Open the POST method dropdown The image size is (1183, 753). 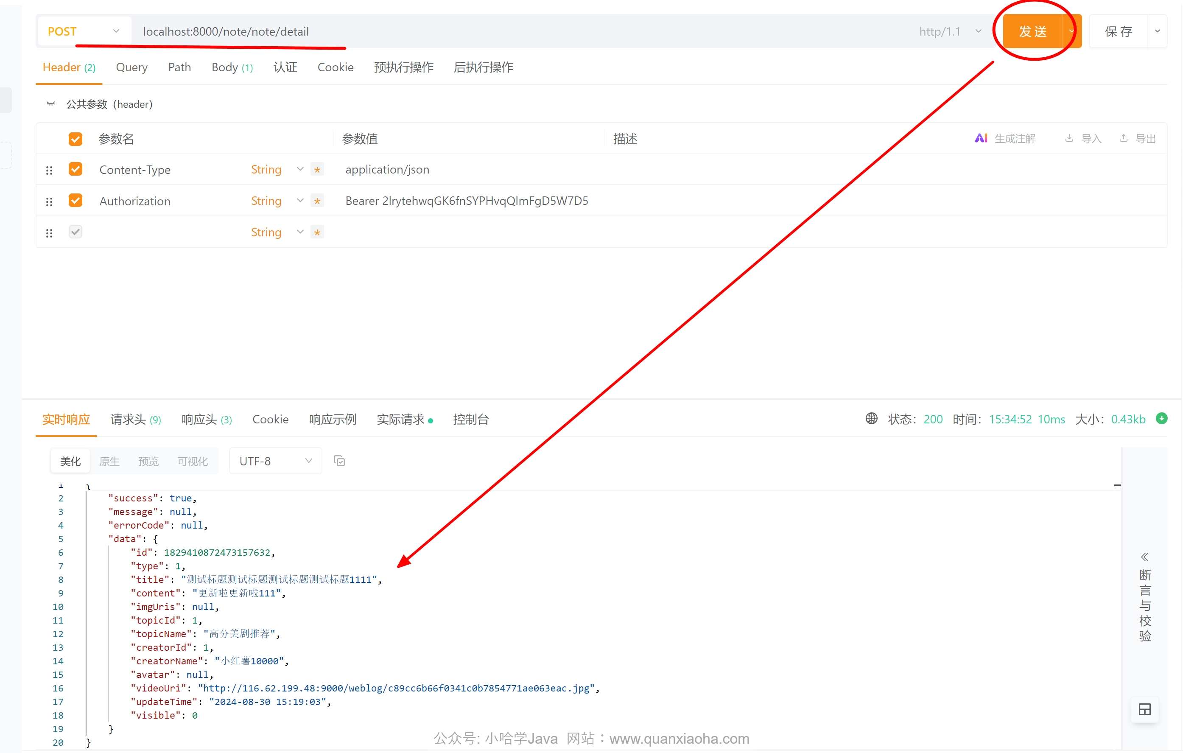84,31
